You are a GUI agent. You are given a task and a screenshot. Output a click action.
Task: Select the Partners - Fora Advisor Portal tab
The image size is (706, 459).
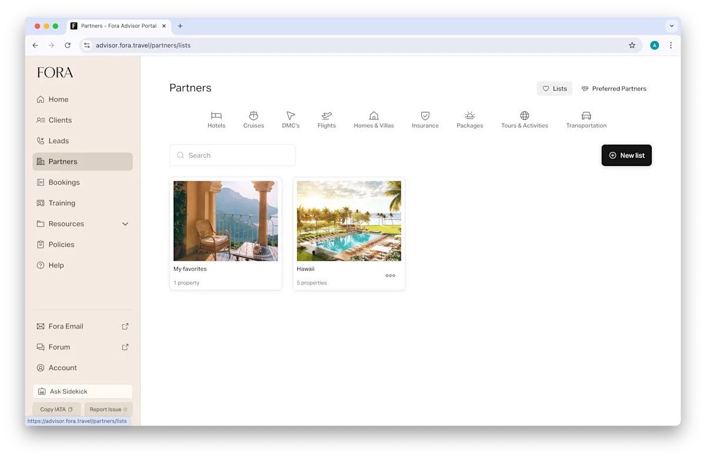click(x=119, y=26)
